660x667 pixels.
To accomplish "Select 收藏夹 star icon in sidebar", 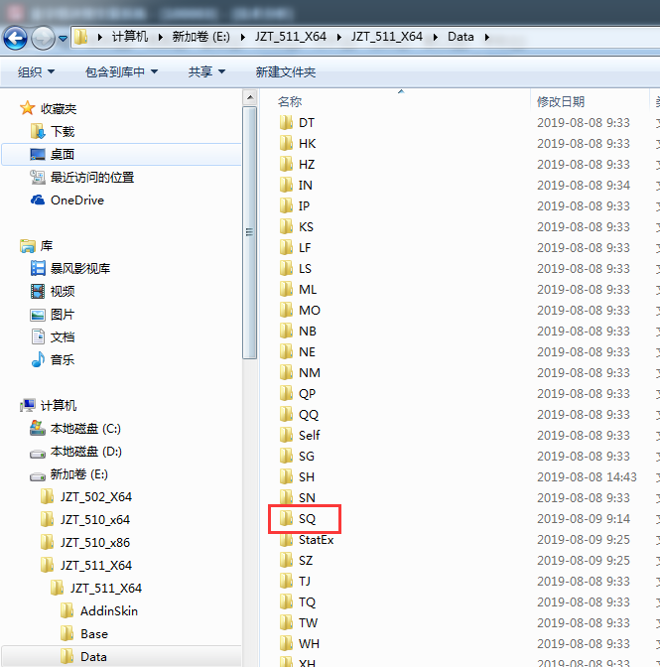I will pyautogui.click(x=27, y=108).
